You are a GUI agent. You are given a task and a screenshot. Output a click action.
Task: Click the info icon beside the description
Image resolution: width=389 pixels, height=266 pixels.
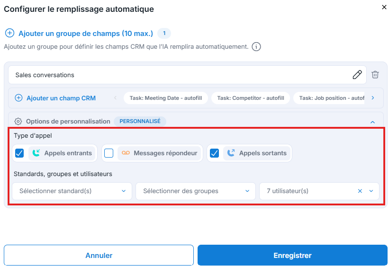click(256, 46)
